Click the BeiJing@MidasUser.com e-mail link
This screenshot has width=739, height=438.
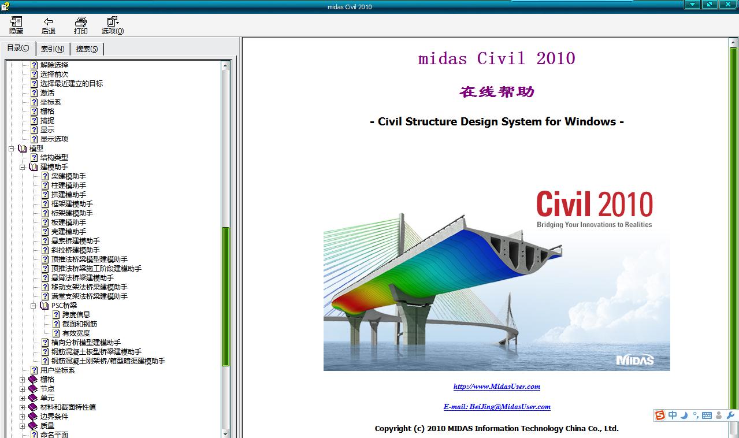pyautogui.click(x=497, y=407)
